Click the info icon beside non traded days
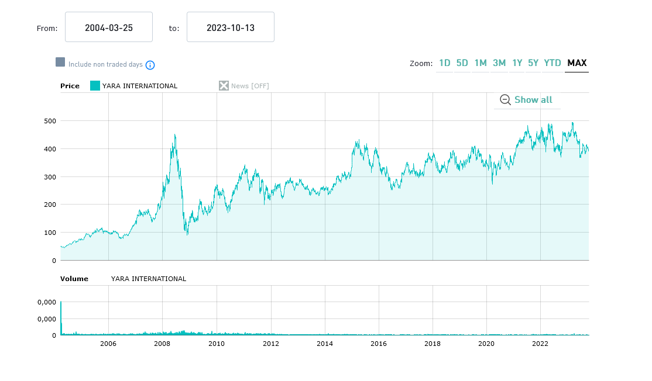652x381 pixels. [x=150, y=65]
